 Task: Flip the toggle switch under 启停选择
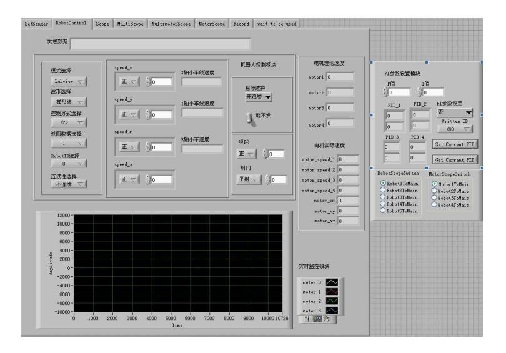251,119
